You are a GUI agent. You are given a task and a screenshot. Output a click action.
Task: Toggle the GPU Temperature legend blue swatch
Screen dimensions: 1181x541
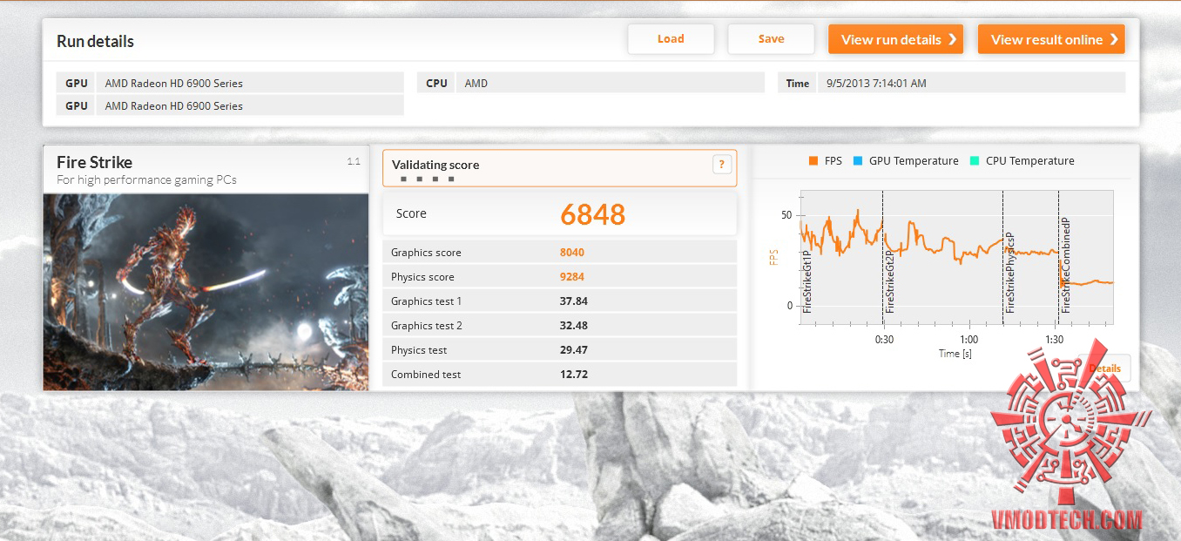(859, 161)
